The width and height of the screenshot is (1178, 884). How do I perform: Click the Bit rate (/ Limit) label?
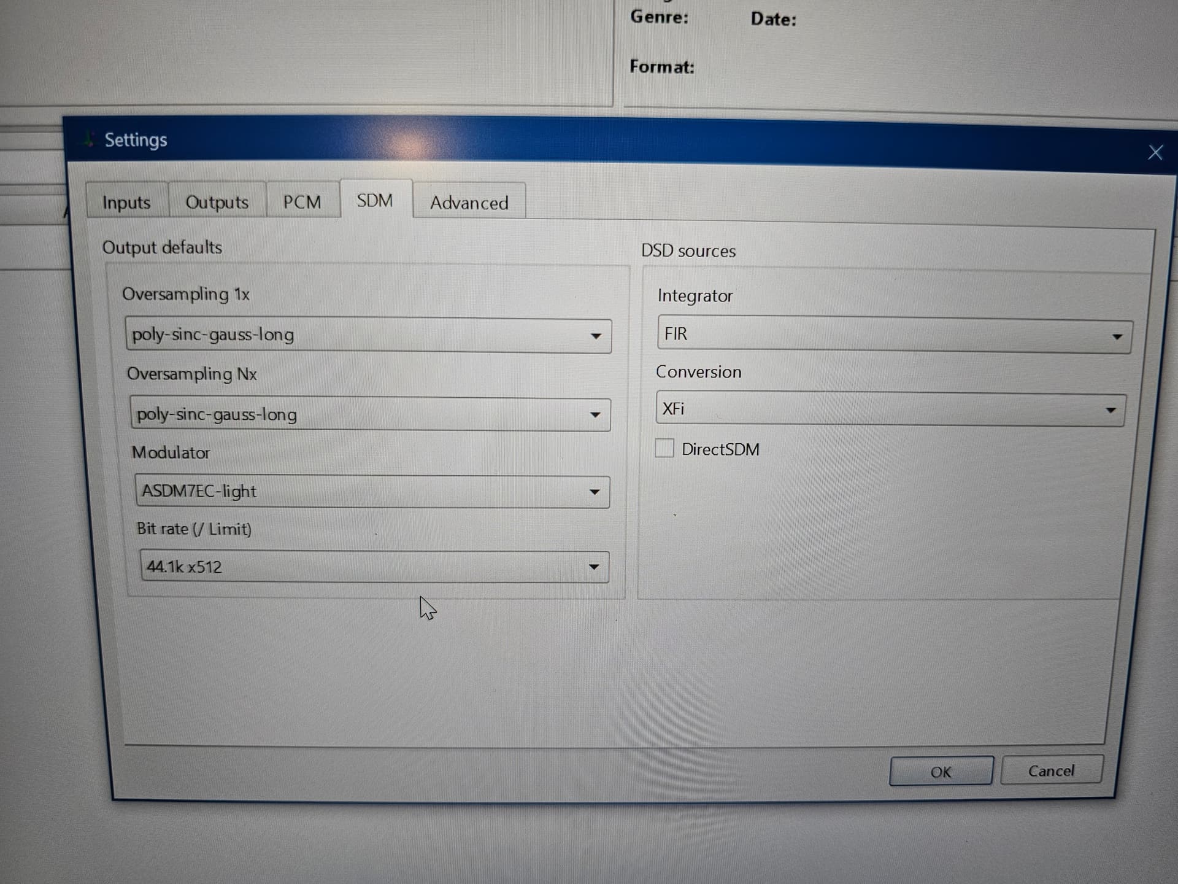click(194, 529)
